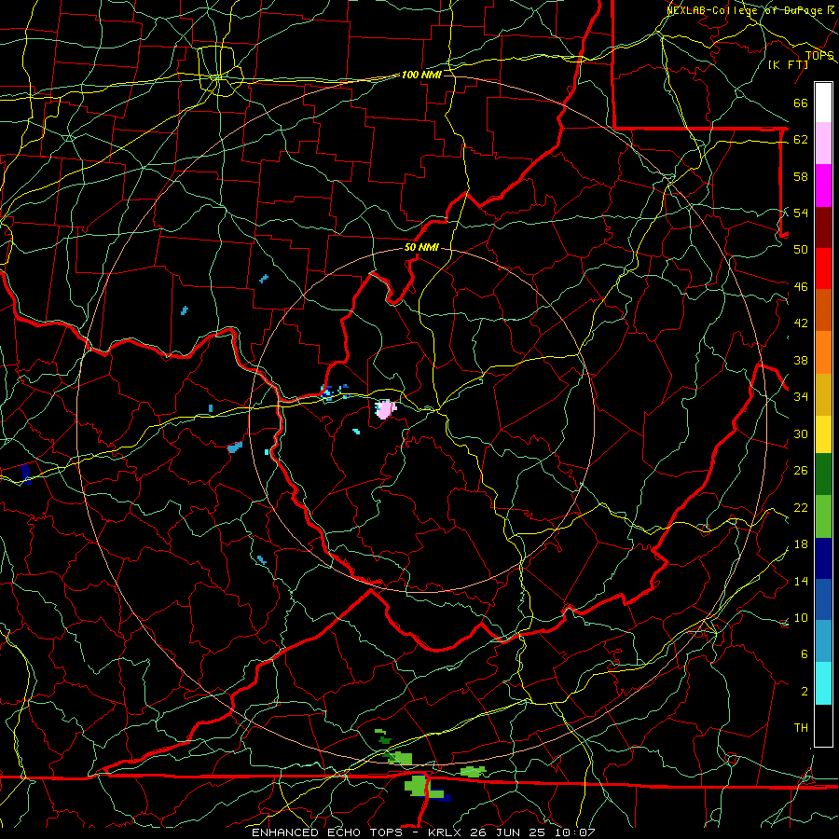Select the bright red legend swatch
Viewport: 839px width, 839px height.
[823, 268]
